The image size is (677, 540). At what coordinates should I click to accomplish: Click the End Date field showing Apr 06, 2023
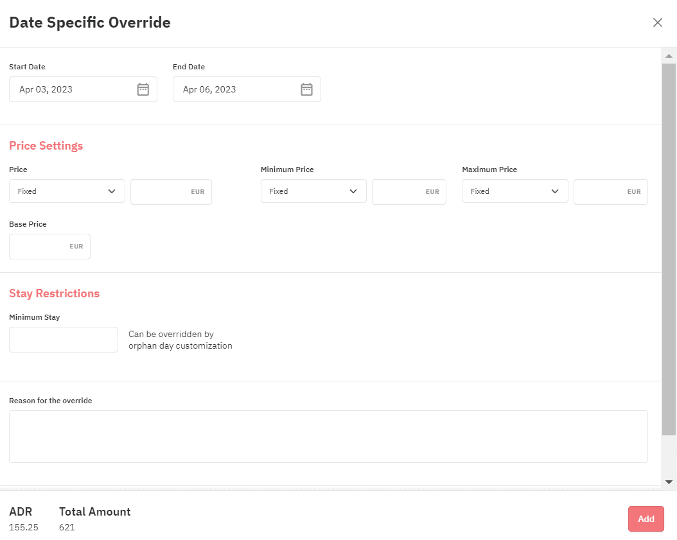pos(247,89)
